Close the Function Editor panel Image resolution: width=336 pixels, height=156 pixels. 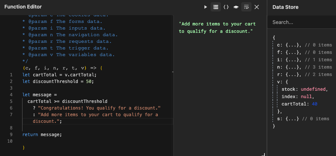(256, 7)
